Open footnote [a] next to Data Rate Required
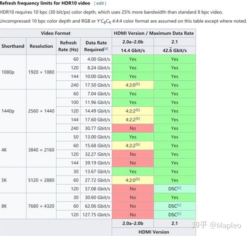Screen dimensions: 247x236 [106, 49]
